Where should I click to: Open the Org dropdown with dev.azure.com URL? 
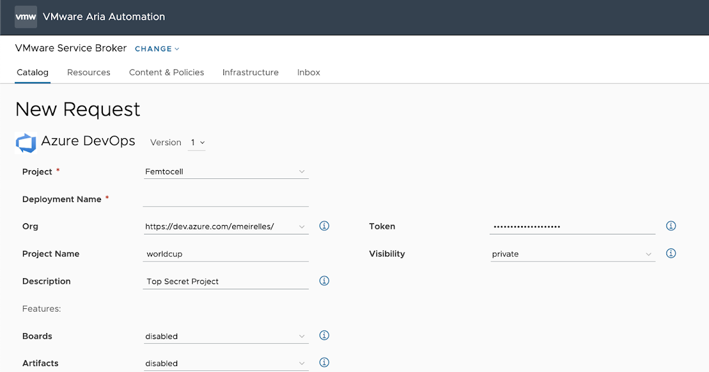(x=226, y=227)
